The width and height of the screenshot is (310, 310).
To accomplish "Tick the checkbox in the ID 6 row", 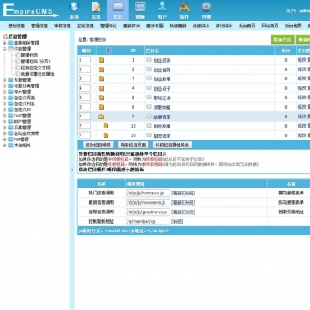I will pos(149,107).
